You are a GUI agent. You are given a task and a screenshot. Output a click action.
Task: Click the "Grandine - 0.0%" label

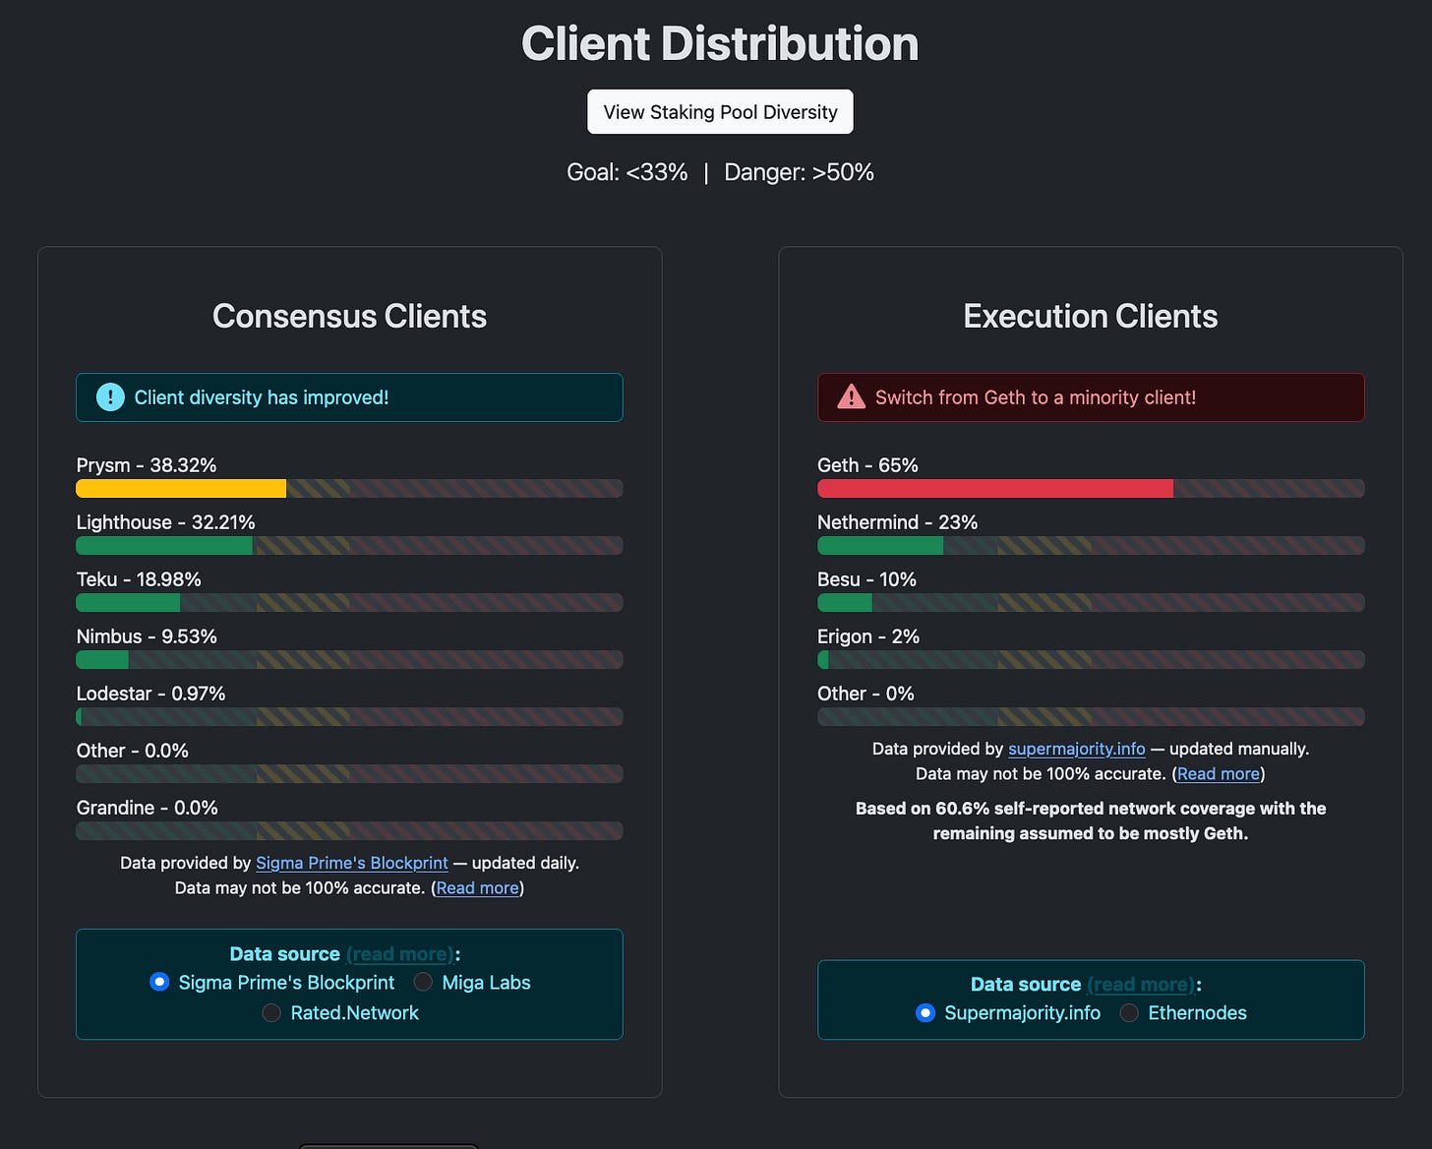click(147, 808)
